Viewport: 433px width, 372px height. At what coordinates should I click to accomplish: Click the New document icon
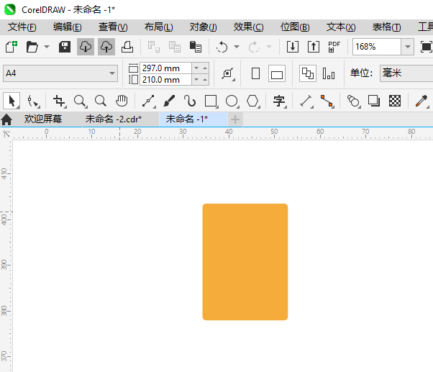(x=12, y=47)
